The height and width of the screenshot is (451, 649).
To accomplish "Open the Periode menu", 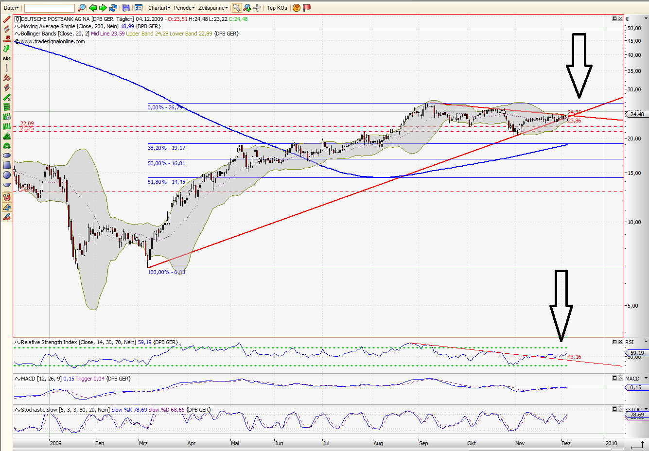I will (184, 8).
